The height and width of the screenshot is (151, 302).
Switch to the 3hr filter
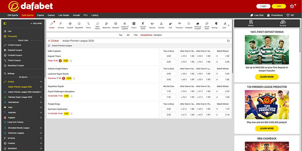[128, 35]
